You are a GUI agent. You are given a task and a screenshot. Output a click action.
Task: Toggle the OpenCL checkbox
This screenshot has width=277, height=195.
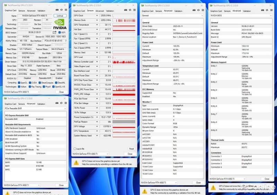click(19, 83)
